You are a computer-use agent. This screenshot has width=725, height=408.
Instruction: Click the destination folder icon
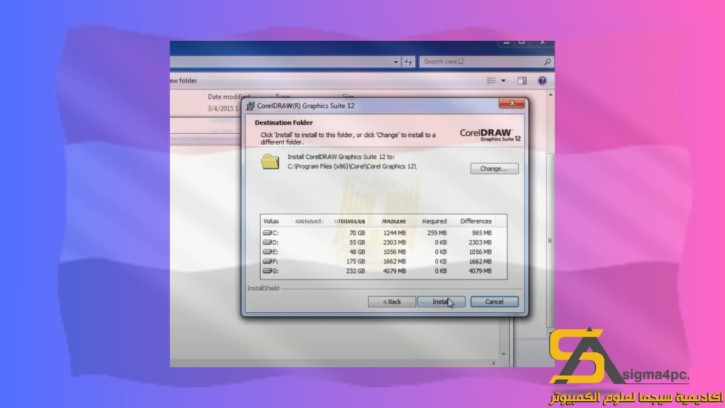[x=271, y=161]
